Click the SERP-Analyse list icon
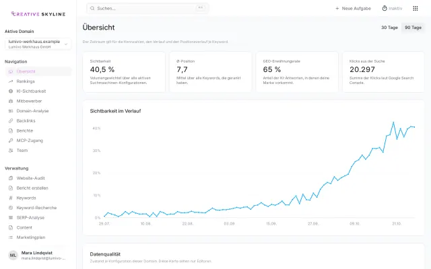431x269 pixels. (x=11, y=218)
